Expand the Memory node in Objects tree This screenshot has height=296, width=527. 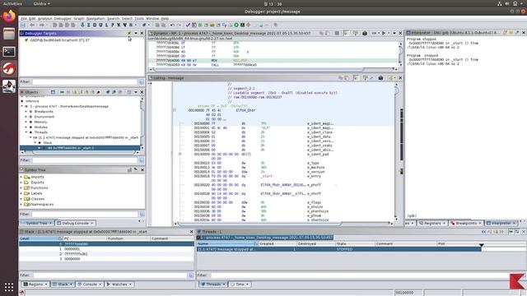(26, 122)
